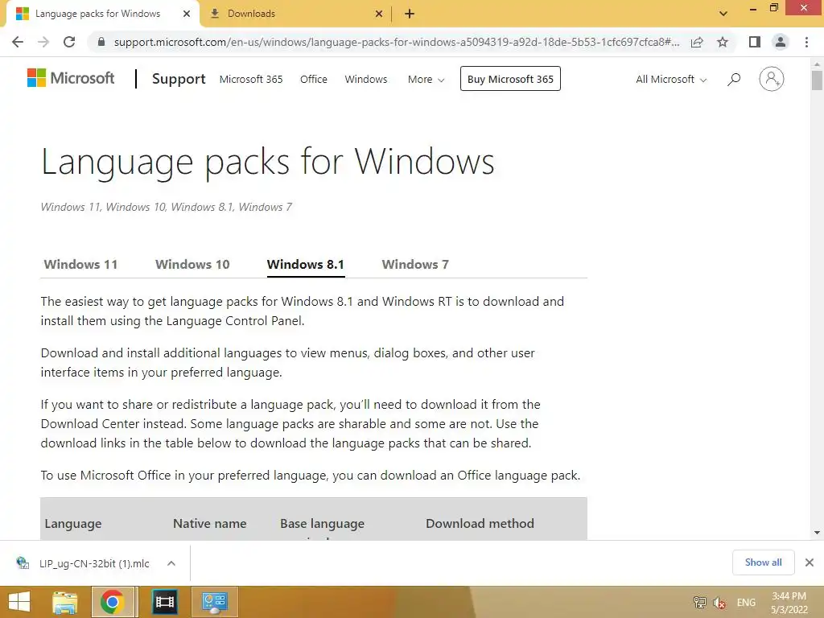
Task: Switch to the Windows 11 tab
Action: (81, 264)
